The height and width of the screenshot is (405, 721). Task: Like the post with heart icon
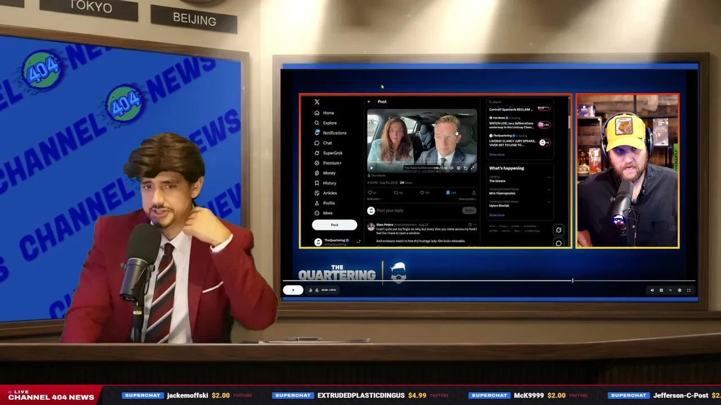pyautogui.click(x=423, y=193)
